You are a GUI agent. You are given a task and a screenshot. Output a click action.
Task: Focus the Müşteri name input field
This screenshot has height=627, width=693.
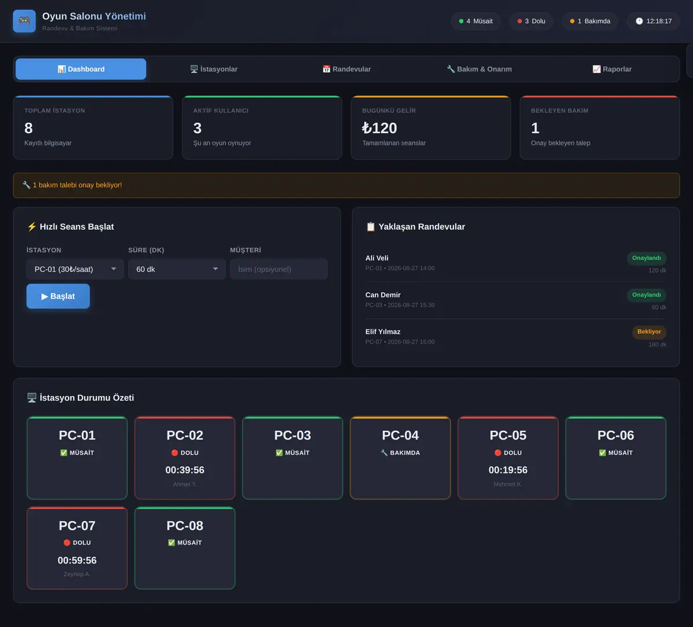(x=279, y=269)
